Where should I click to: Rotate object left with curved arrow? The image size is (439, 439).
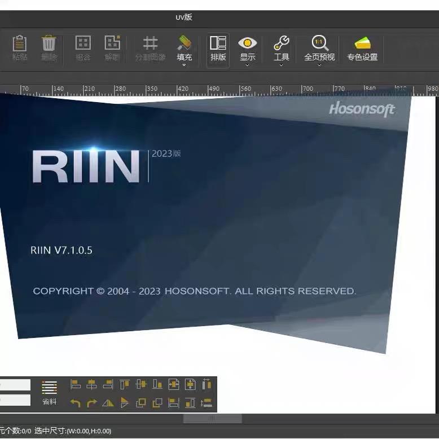click(75, 403)
